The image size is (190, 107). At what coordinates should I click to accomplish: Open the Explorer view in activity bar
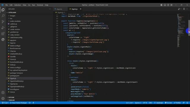click(3, 10)
